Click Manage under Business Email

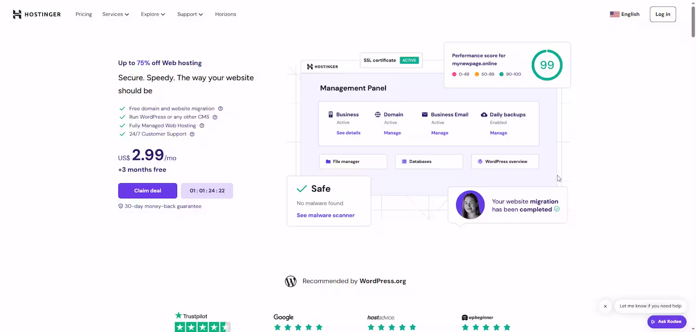[440, 133]
